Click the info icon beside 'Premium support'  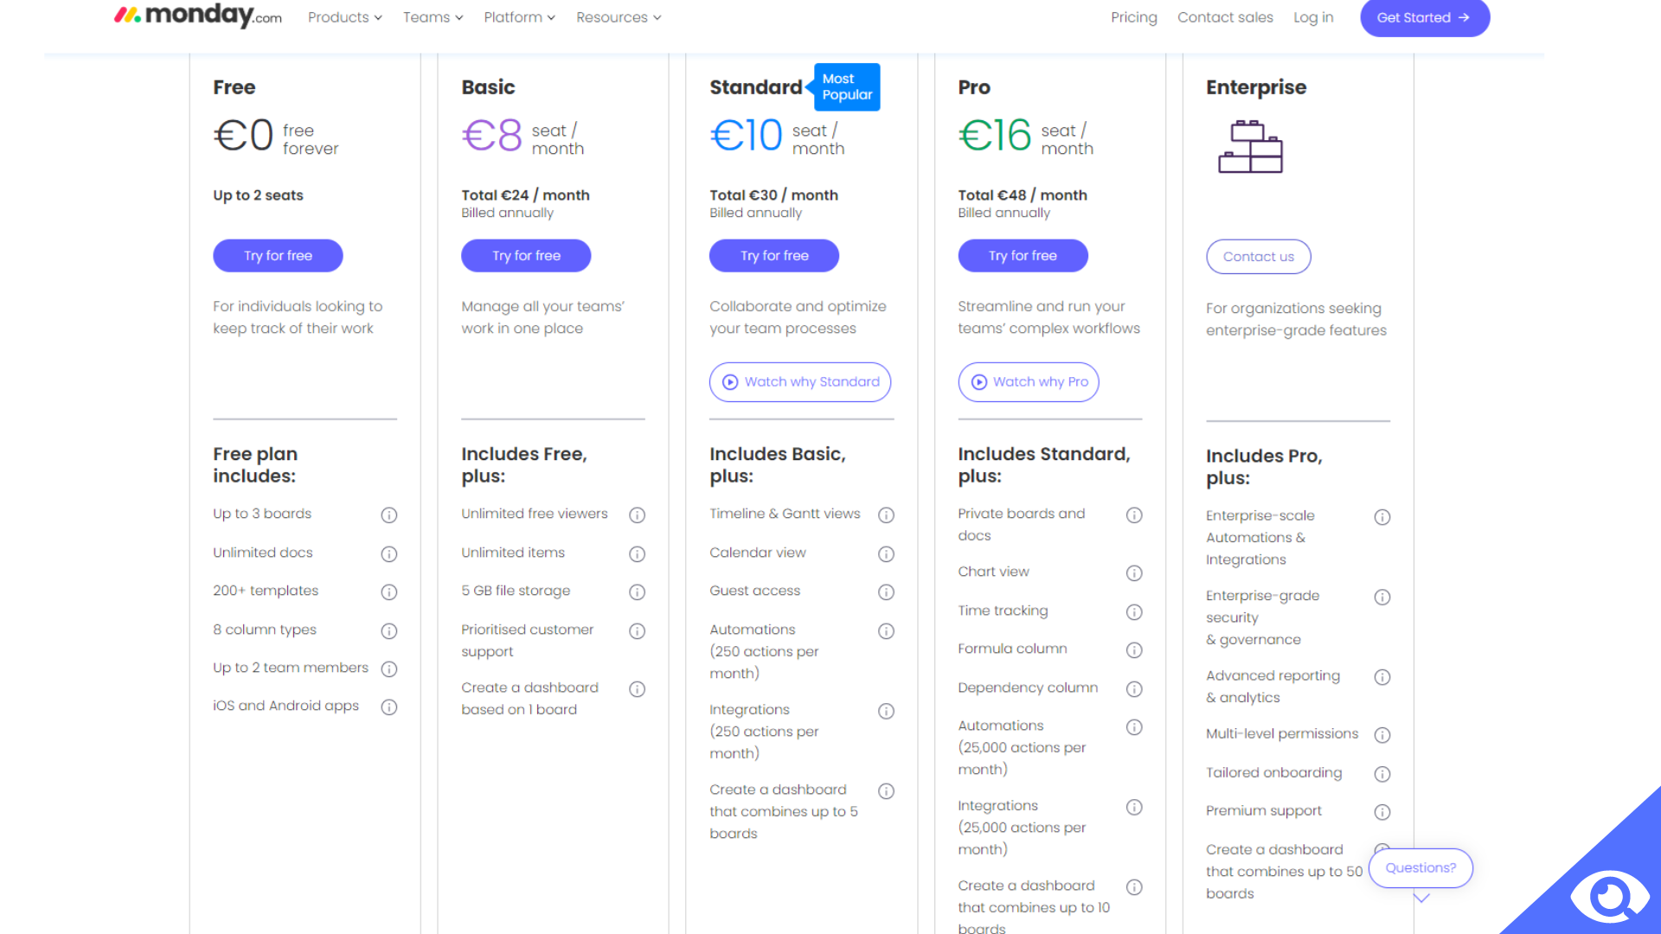pos(1382,811)
